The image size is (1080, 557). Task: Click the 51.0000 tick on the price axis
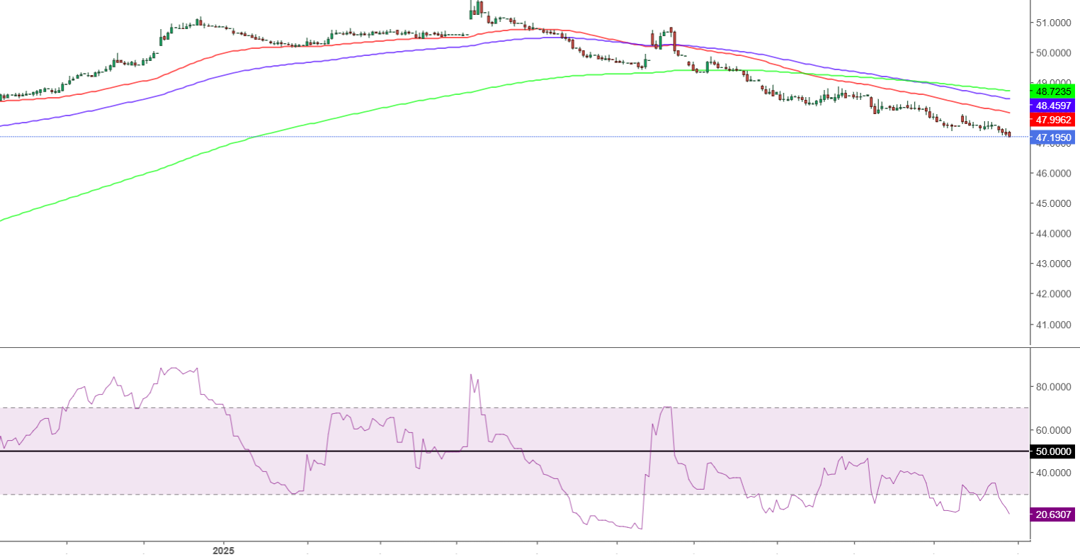1053,23
